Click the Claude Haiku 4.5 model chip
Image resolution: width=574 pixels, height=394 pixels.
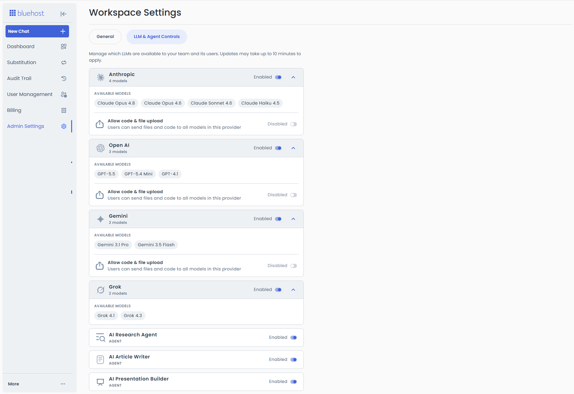(260, 103)
